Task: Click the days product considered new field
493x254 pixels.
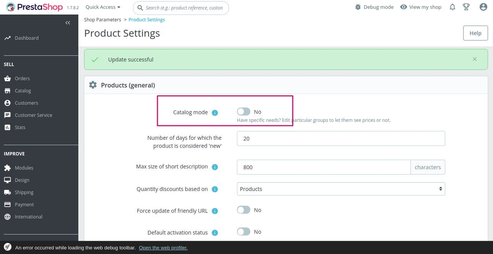Action: point(341,138)
